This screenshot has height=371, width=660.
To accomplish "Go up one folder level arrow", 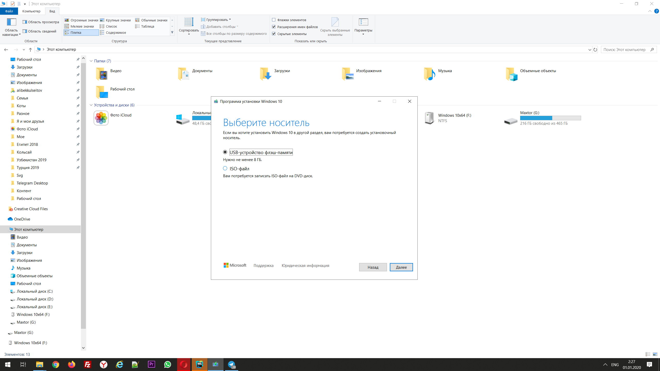I will coord(30,49).
